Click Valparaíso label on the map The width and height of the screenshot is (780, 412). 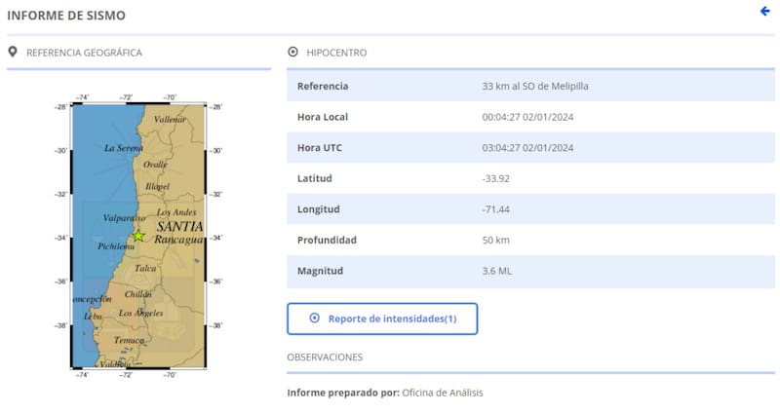pos(124,219)
